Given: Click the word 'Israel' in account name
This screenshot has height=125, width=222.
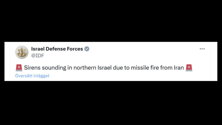Looking at the screenshot, I should [x=38, y=49].
